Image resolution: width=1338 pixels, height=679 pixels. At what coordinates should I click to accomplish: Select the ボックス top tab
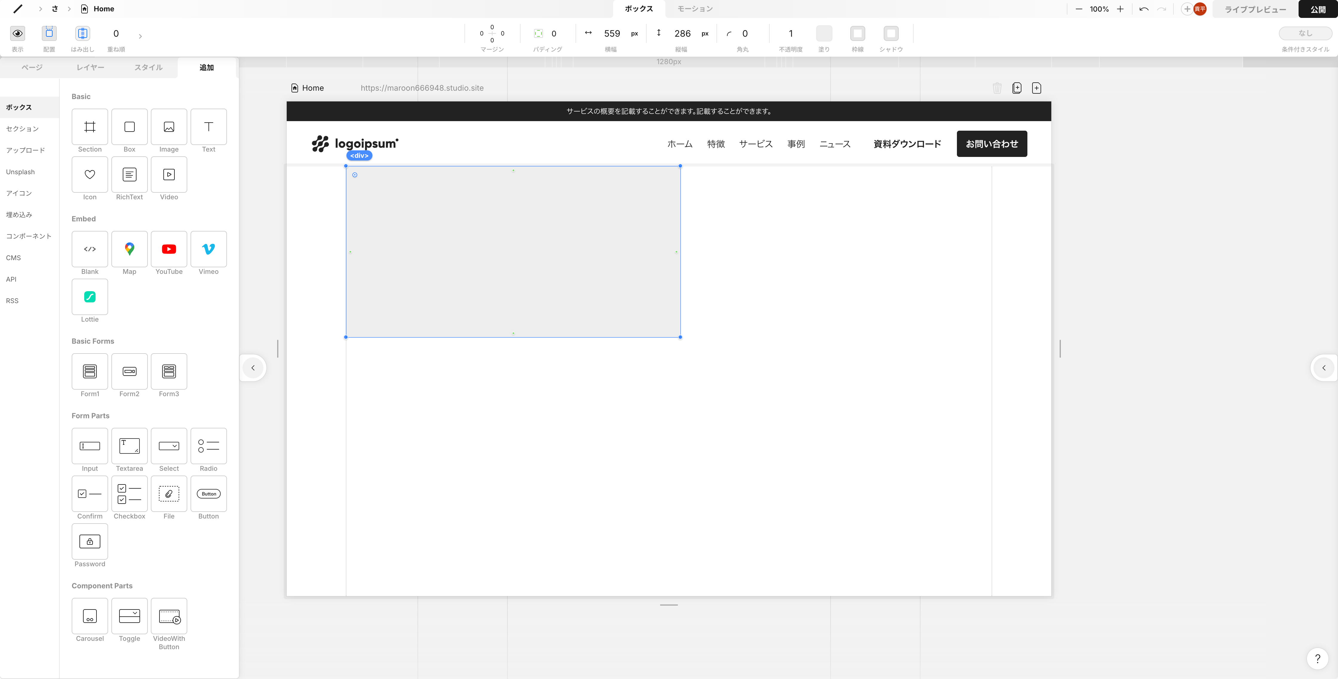(639, 9)
